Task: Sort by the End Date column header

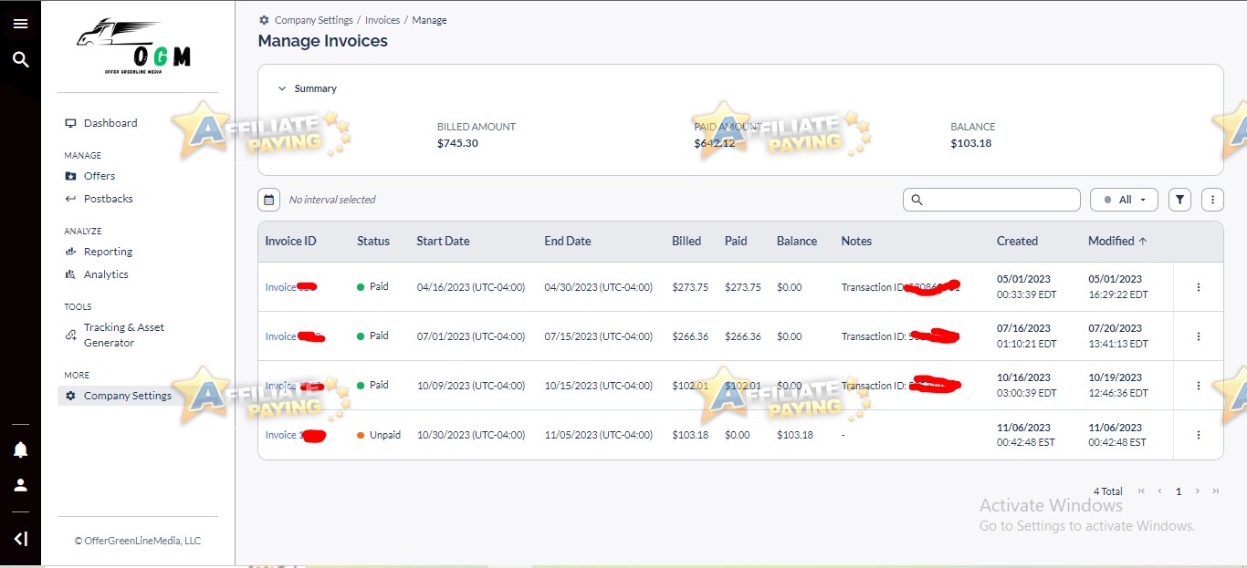Action: coord(568,242)
